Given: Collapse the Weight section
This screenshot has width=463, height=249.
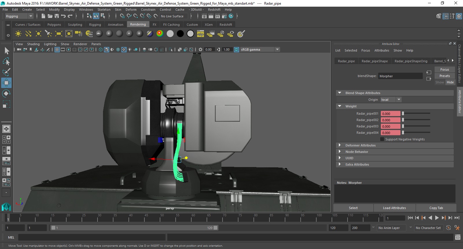Looking at the screenshot, I should [x=340, y=106].
